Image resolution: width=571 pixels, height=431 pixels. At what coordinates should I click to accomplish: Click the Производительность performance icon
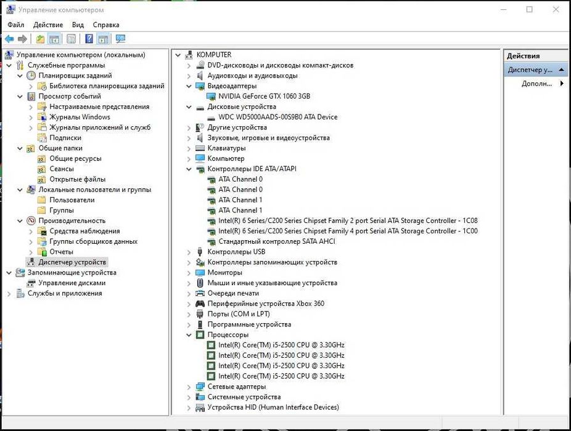pyautogui.click(x=31, y=221)
